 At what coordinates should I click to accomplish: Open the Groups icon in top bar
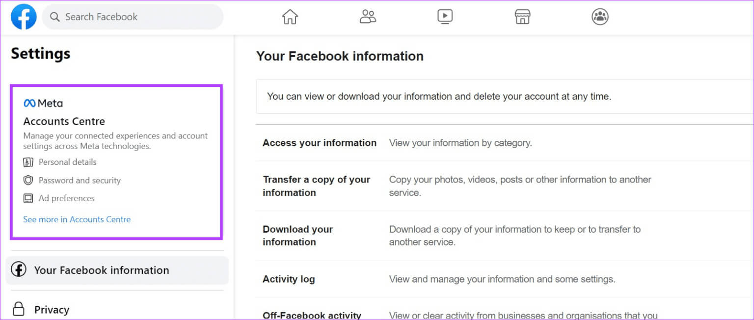click(600, 17)
